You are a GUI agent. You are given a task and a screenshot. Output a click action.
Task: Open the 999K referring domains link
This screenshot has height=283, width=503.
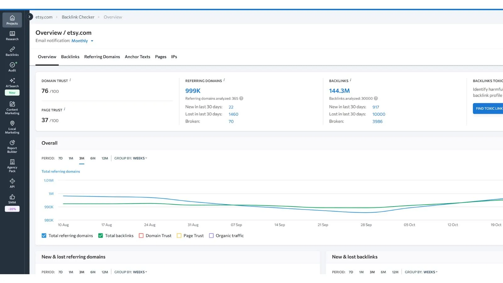[x=193, y=91]
